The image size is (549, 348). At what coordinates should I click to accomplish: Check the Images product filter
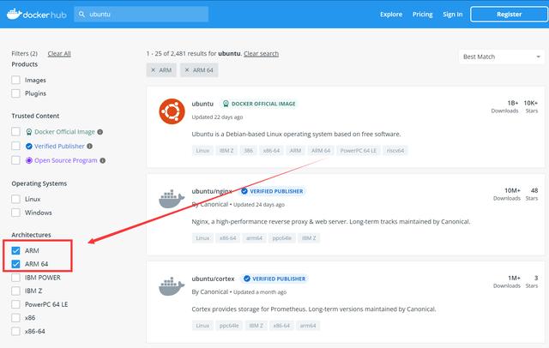(15, 80)
